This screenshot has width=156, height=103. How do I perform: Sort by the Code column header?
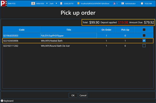[22, 30]
